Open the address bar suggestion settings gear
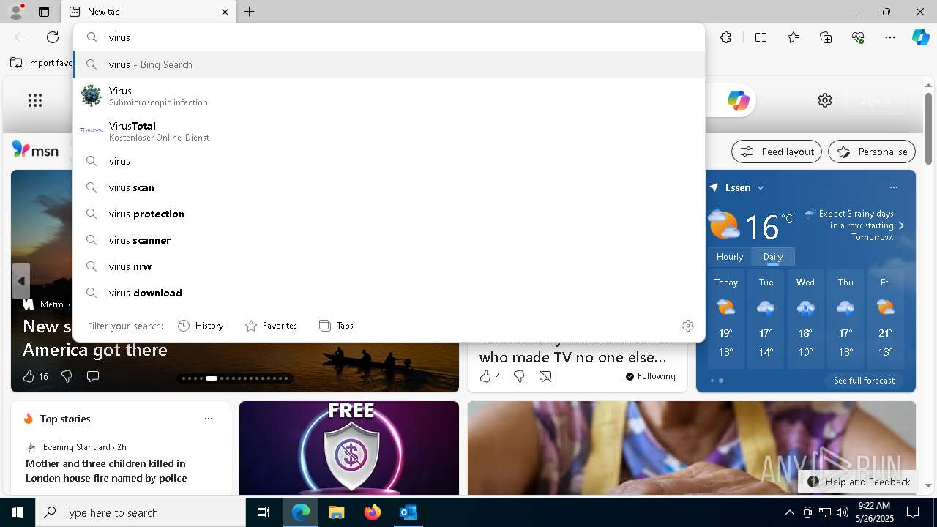Viewport: 937px width, 527px height. (x=687, y=326)
